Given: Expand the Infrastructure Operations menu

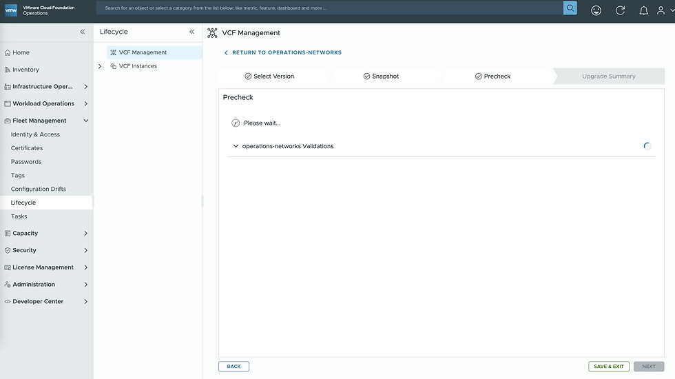Looking at the screenshot, I should tap(85, 87).
